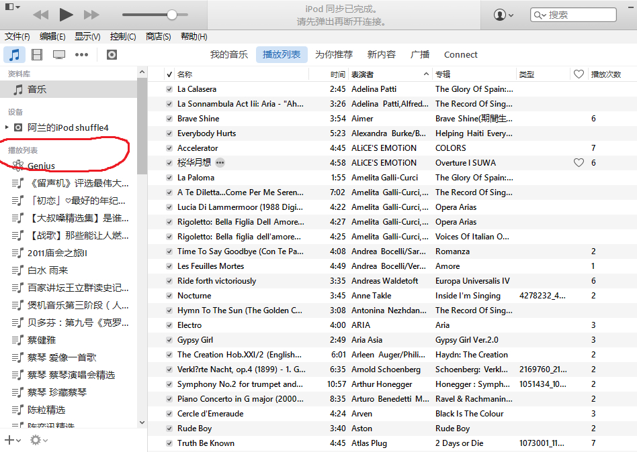The width and height of the screenshot is (637, 452).
Task: Open playlist 蔡琴 珍藏蔡琴
Action: tap(57, 392)
